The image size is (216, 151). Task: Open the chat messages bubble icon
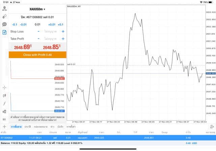pyautogui.click(x=4, y=24)
